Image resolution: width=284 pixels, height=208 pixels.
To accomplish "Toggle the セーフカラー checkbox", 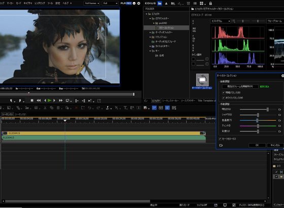I will point(220,139).
